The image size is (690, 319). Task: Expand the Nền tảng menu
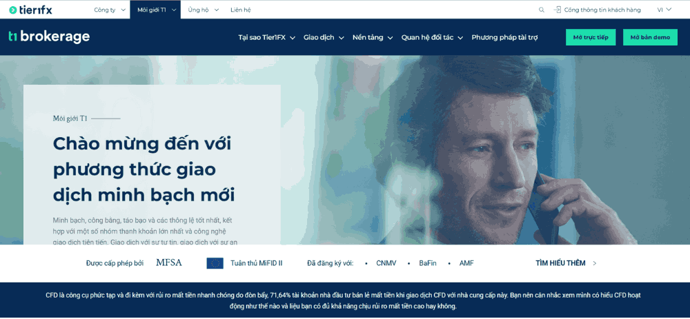[x=373, y=38]
